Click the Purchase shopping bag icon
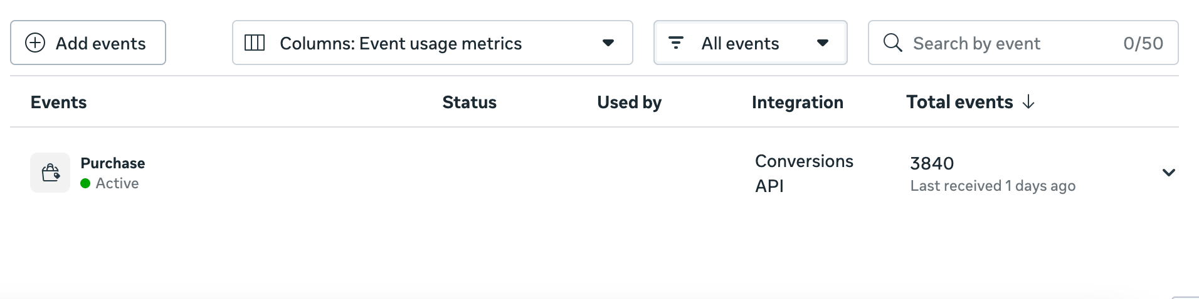Image resolution: width=1199 pixels, height=299 pixels. [x=50, y=173]
